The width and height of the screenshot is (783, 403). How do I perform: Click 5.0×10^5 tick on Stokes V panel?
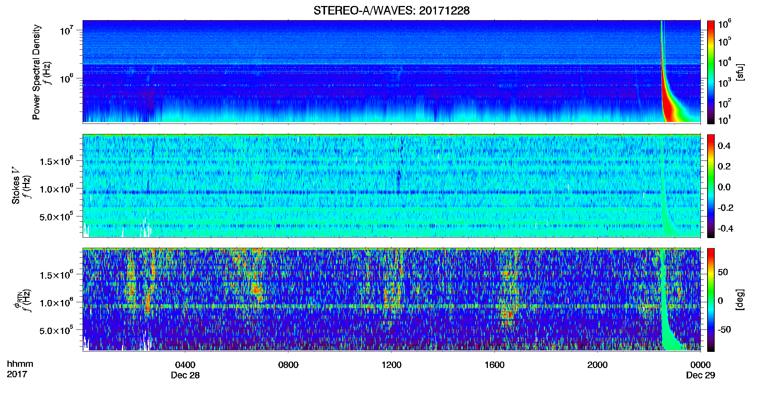click(x=56, y=216)
